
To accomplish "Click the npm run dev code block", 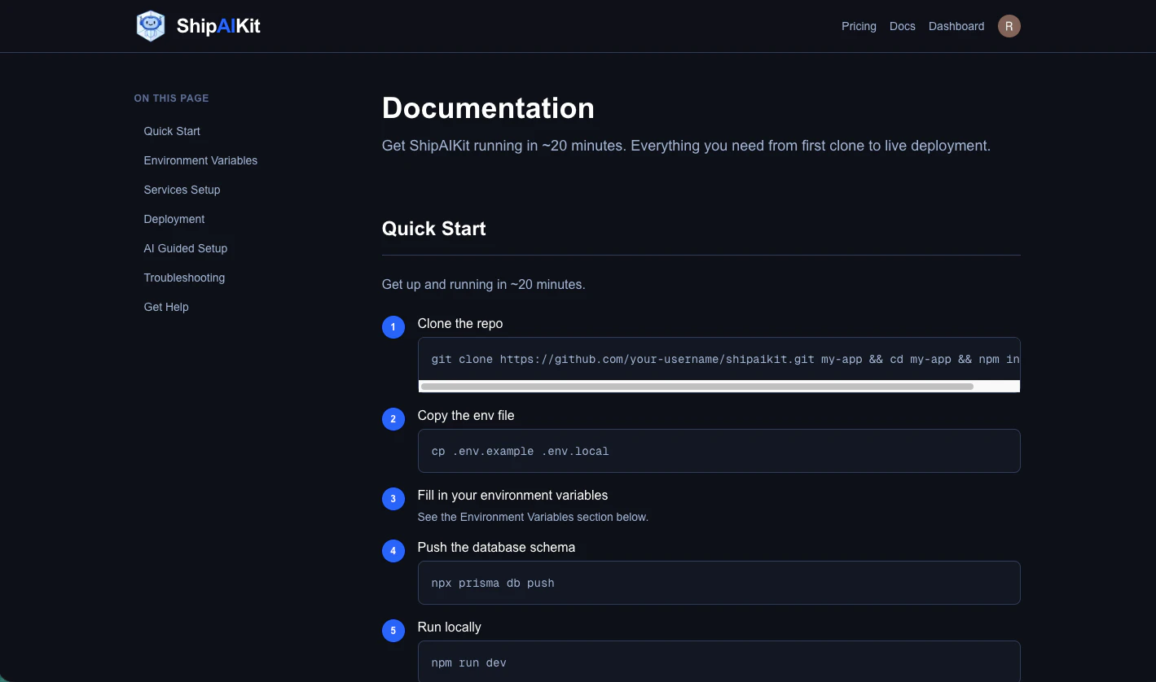I will click(x=719, y=662).
